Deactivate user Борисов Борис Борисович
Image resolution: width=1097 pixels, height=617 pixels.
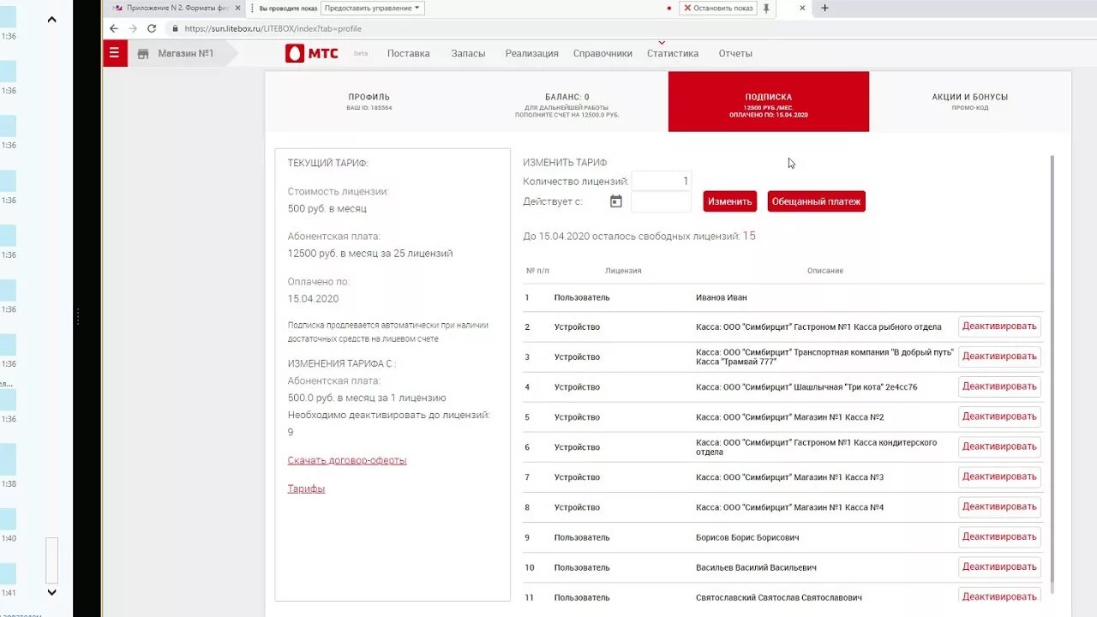[999, 536]
